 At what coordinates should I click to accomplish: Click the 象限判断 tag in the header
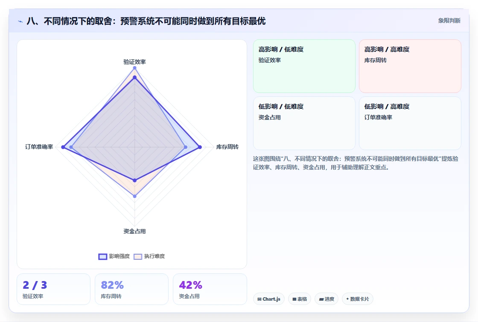point(449,21)
